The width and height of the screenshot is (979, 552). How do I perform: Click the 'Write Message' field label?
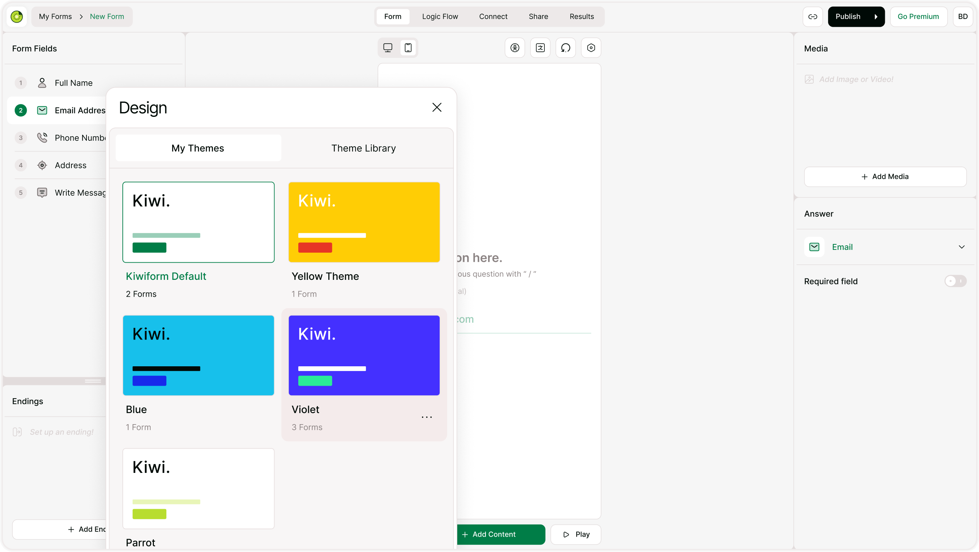(80, 193)
